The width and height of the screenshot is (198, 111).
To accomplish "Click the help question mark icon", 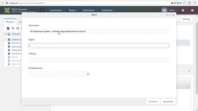I will [x=192, y=10].
